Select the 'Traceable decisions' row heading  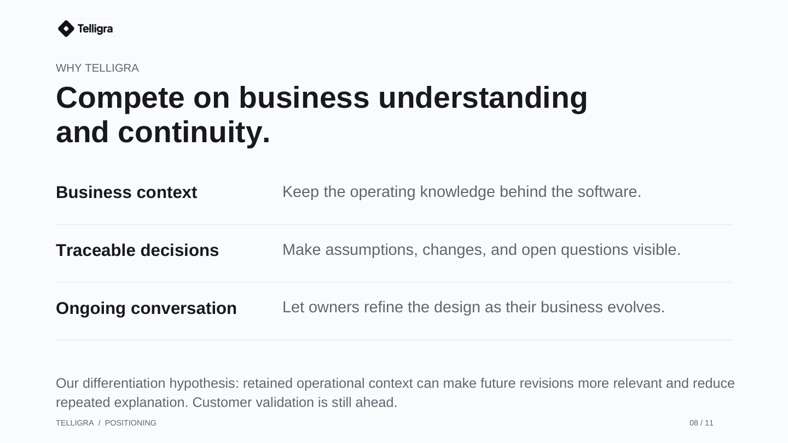click(137, 250)
